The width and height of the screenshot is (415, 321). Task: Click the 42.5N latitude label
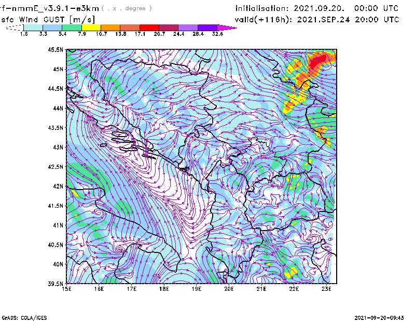(56, 167)
